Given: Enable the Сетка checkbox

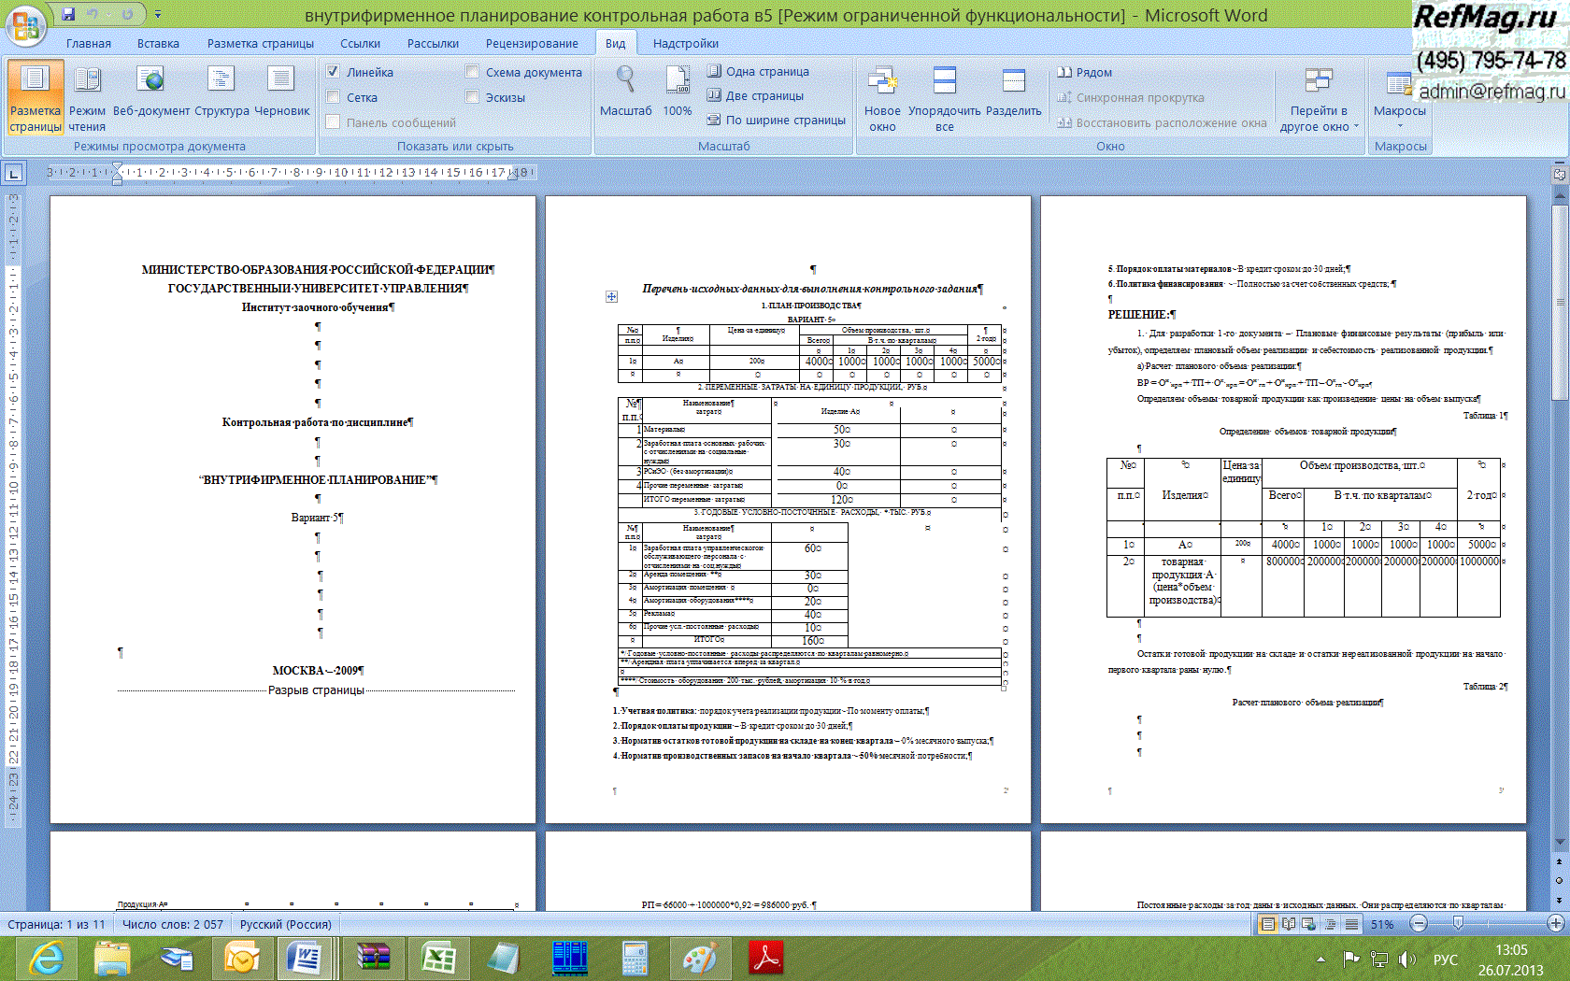Looking at the screenshot, I should point(333,97).
